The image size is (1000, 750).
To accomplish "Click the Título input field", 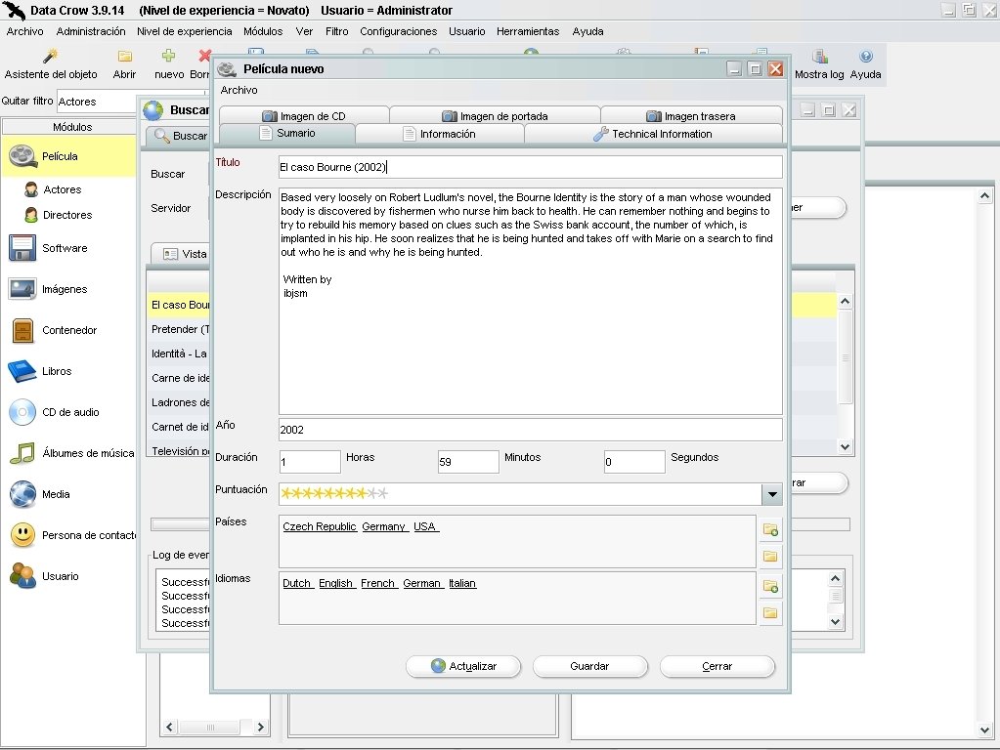I will (x=531, y=167).
